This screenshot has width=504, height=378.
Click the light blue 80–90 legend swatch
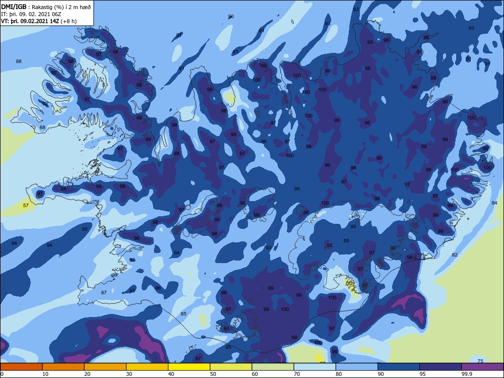(x=357, y=367)
